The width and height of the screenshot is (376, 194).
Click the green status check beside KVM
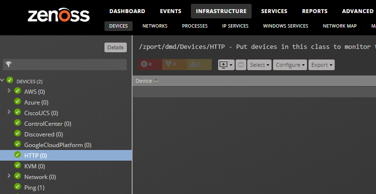(x=17, y=165)
